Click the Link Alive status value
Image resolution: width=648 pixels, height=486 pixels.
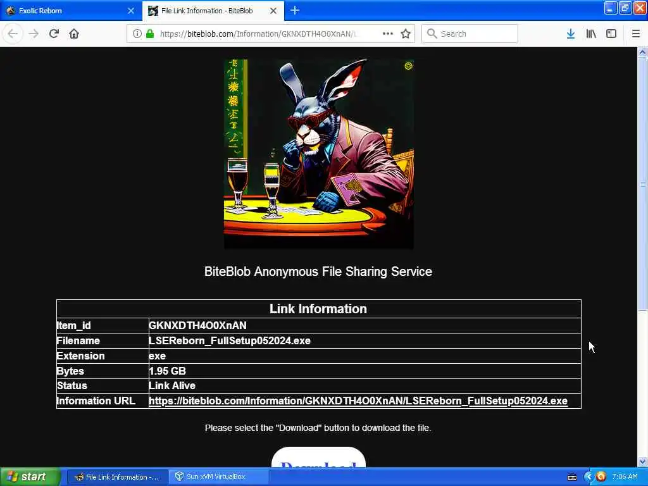172,386
